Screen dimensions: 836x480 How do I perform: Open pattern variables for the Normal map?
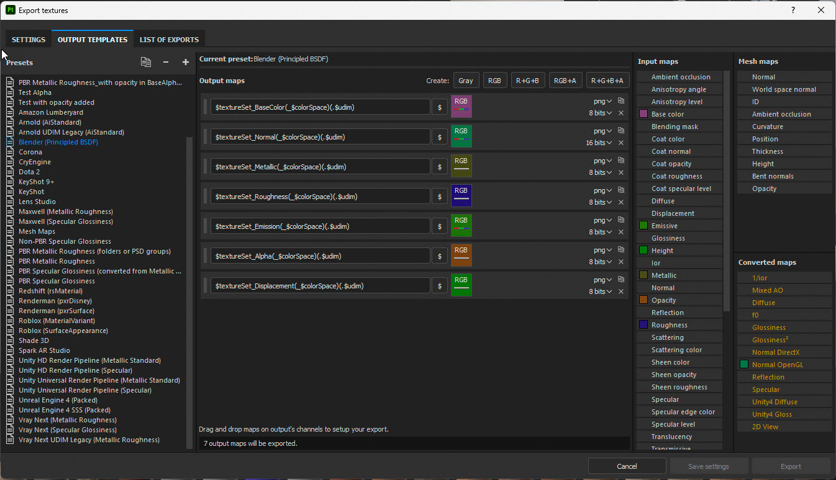pos(439,136)
